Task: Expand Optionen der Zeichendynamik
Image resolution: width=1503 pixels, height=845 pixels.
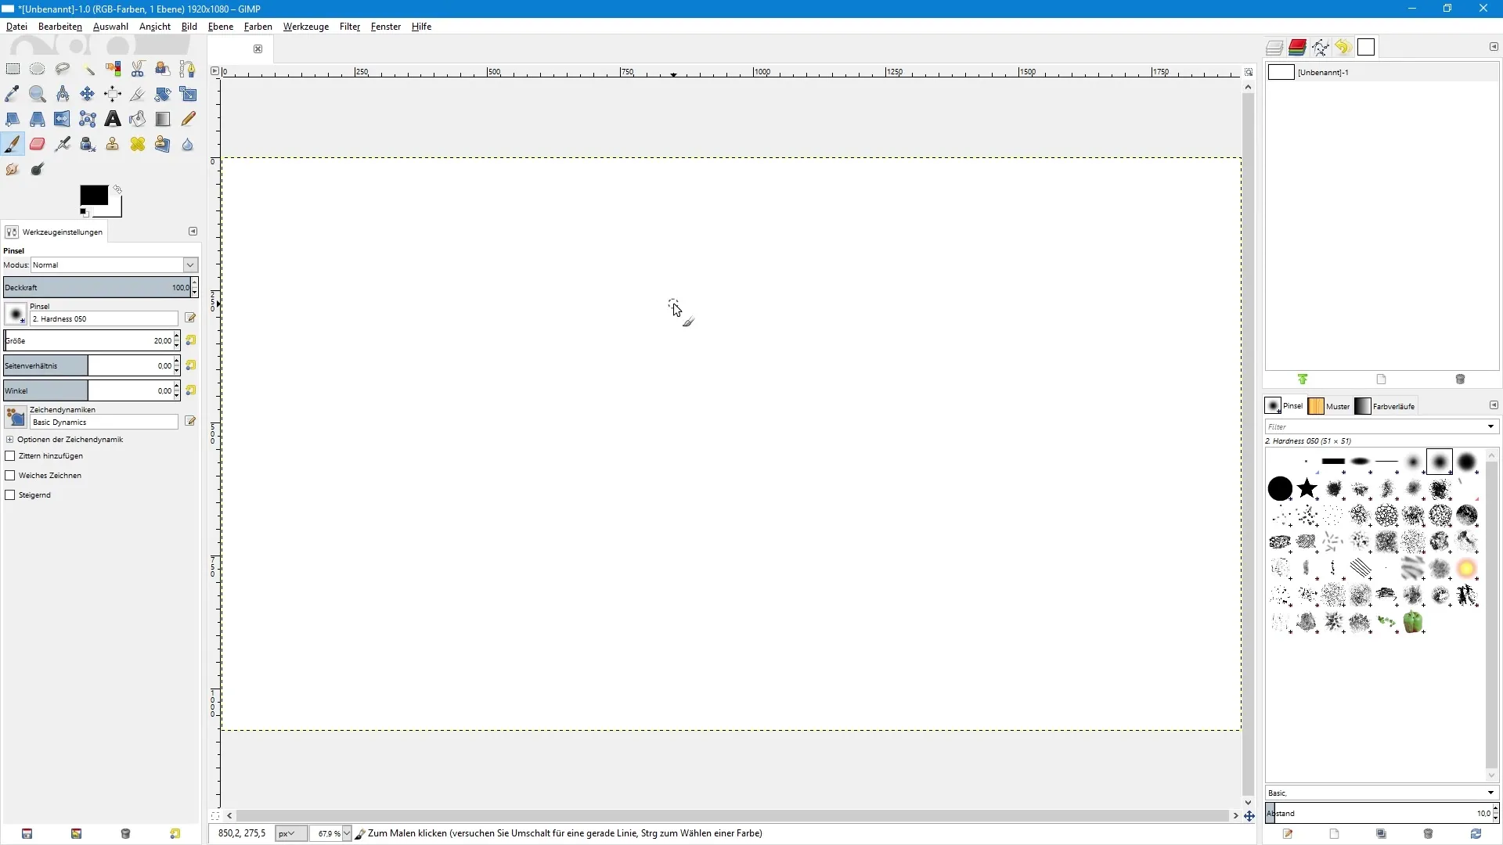Action: 9,440
